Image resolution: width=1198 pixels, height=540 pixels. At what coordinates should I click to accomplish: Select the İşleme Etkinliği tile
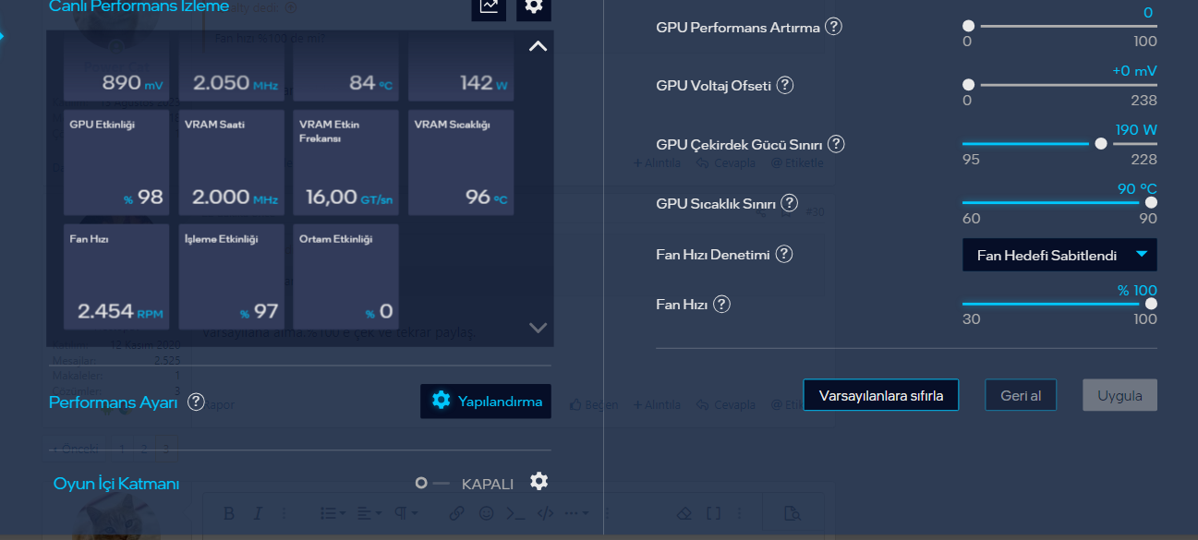(231, 277)
